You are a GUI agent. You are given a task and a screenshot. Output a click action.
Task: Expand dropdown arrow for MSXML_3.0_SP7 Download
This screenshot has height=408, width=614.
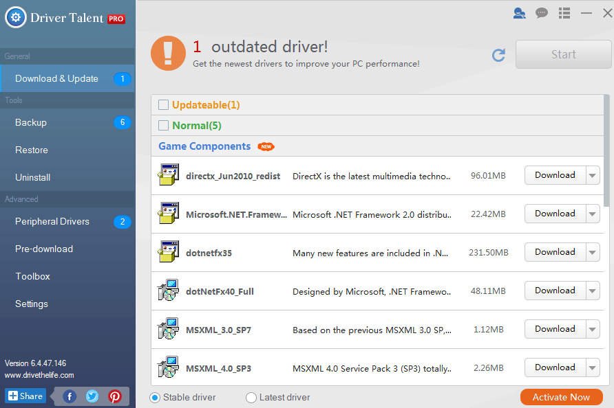pos(593,330)
